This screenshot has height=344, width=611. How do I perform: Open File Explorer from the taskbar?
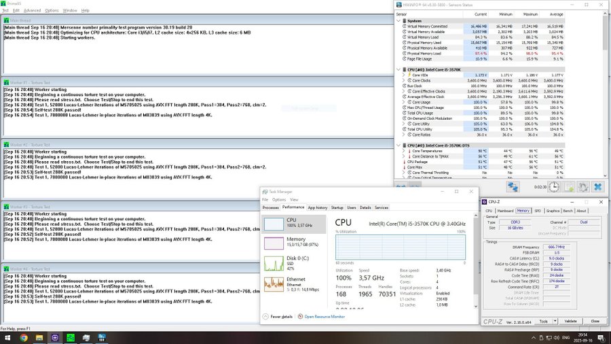[39, 338]
